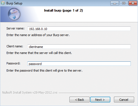Click the 'Burp Setup' window title text
Screen dimensions: 138x106
pos(14,3)
